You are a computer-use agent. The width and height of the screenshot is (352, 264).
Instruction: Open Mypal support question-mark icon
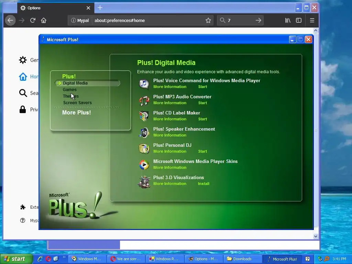point(23,220)
